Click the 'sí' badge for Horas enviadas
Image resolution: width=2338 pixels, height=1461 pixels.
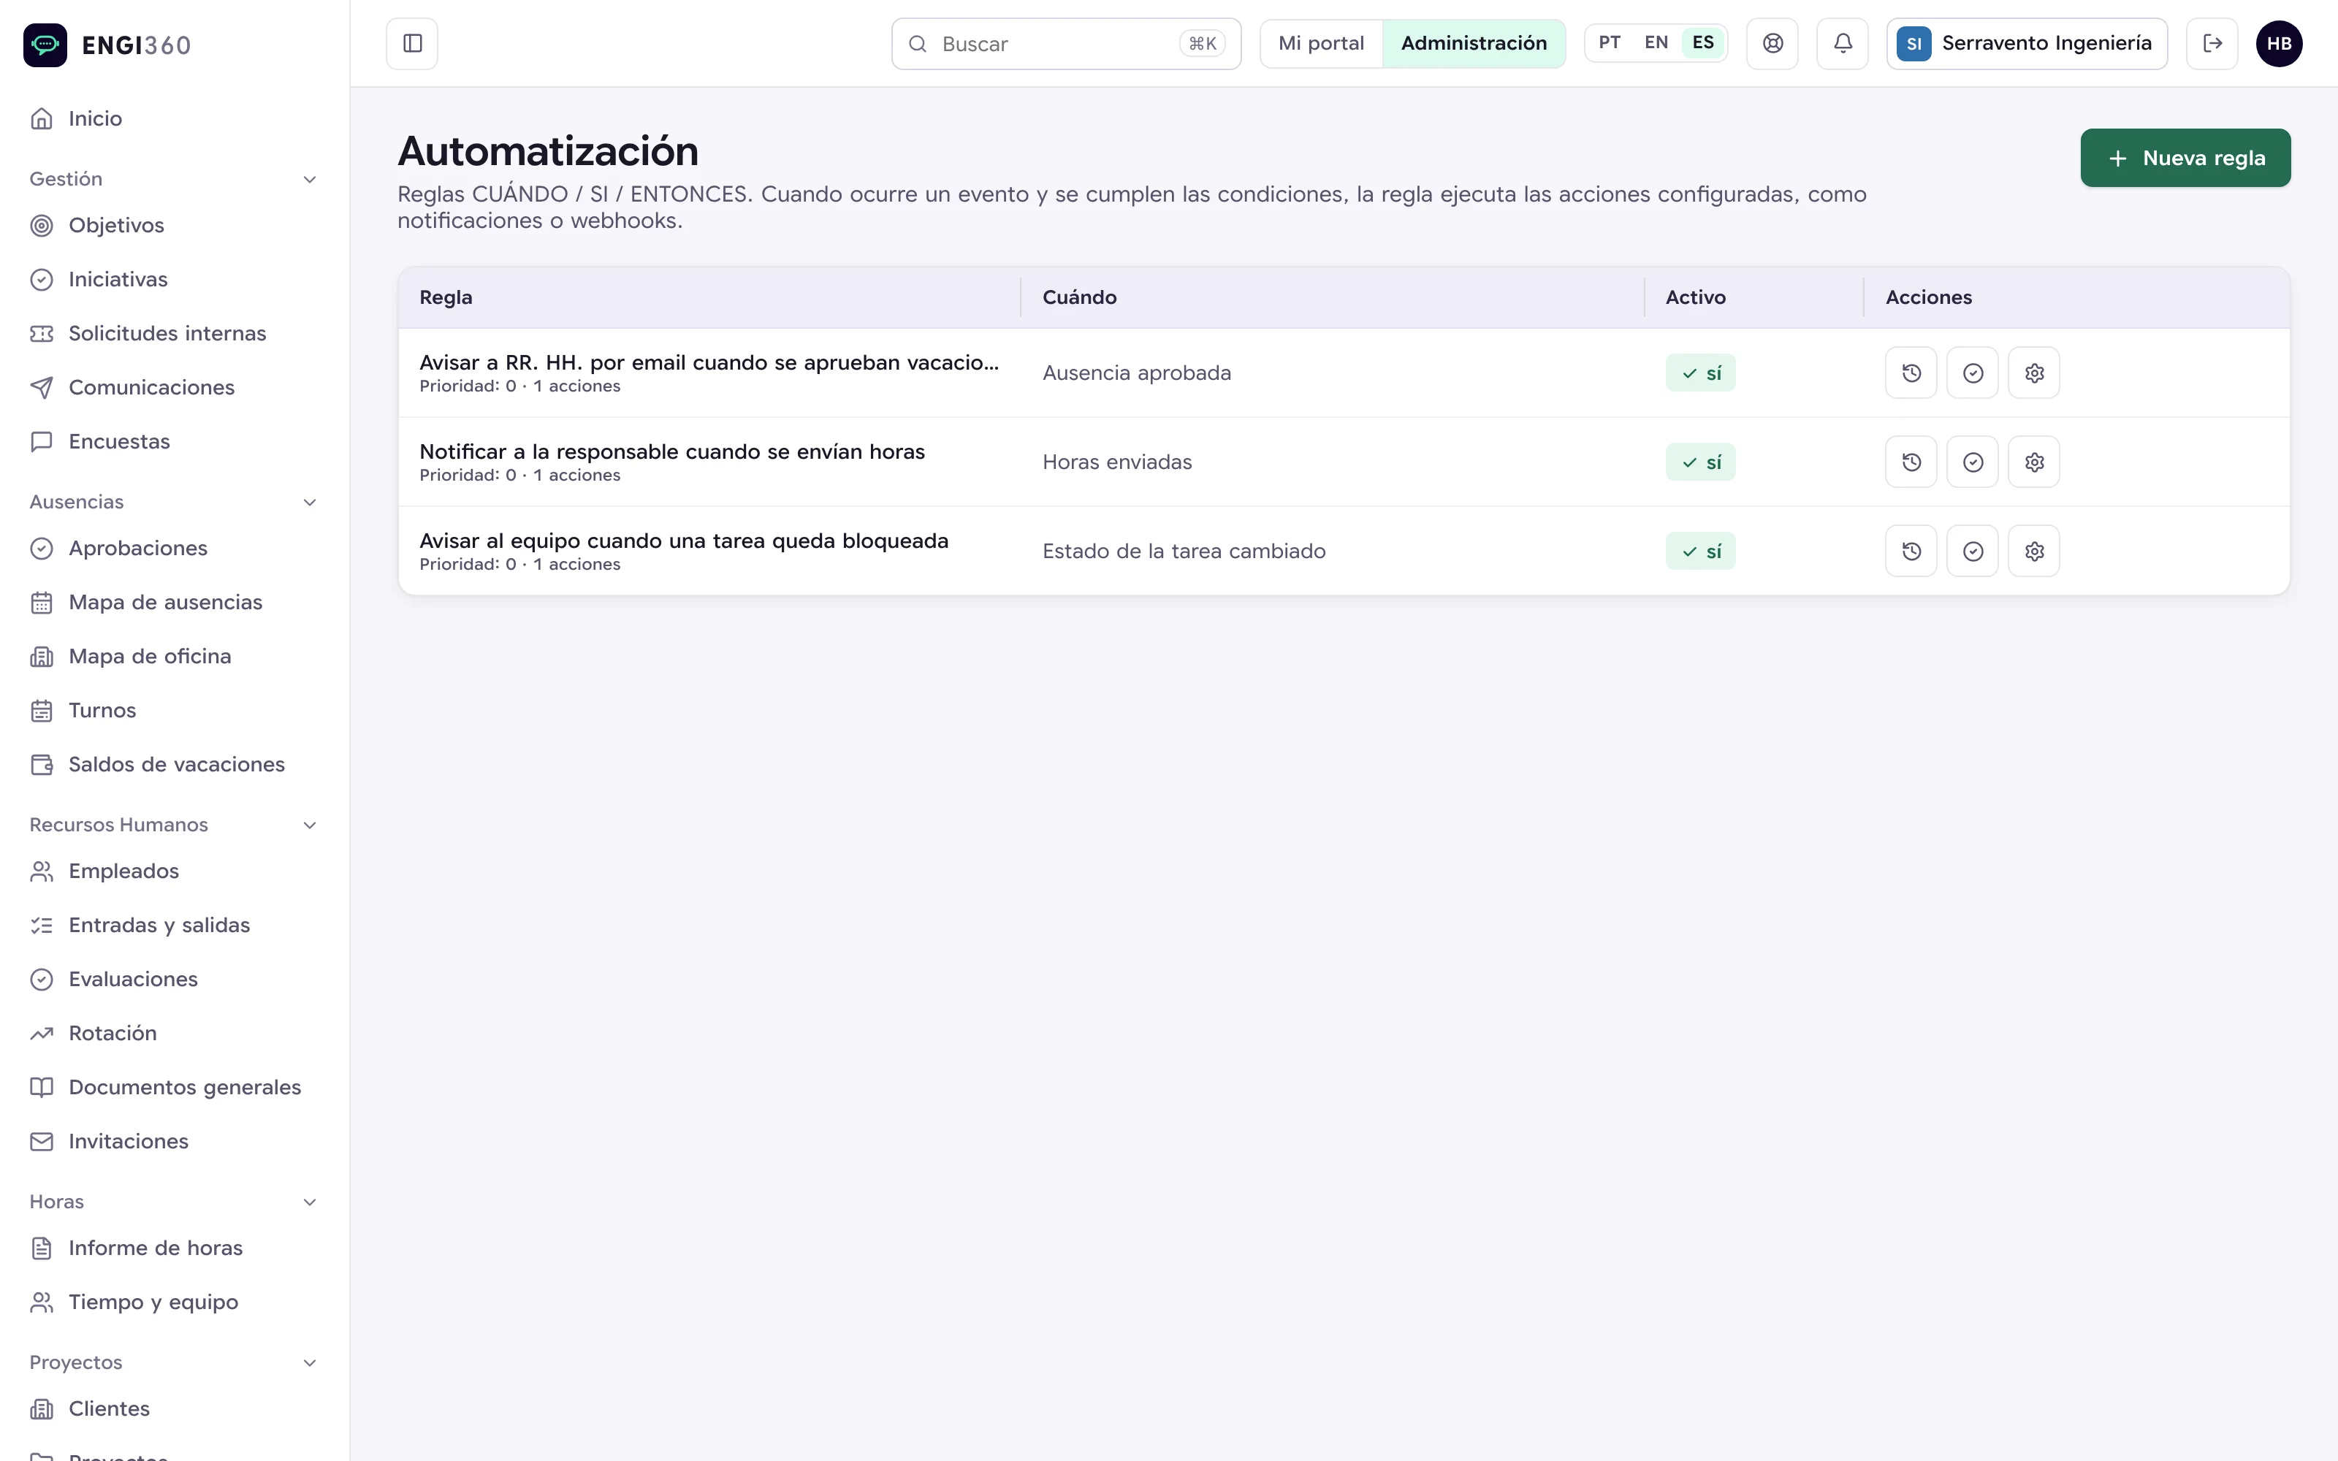(1700, 462)
